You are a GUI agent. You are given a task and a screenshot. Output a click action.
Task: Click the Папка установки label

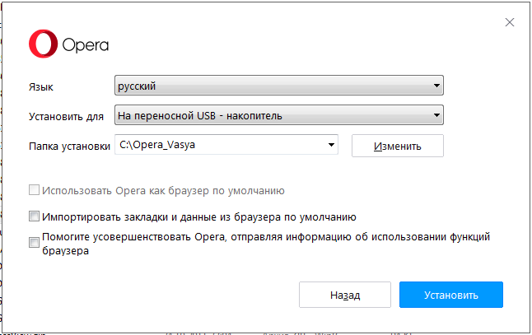69,147
